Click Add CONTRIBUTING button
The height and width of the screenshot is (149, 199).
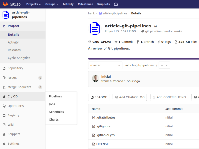[x=169, y=97]
